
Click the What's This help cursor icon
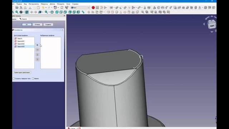(x=67, y=8)
